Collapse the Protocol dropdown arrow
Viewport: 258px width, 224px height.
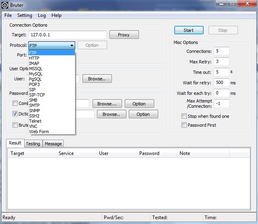pyautogui.click(x=72, y=46)
